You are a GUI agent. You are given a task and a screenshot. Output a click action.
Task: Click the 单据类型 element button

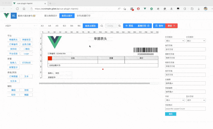[26, 40]
